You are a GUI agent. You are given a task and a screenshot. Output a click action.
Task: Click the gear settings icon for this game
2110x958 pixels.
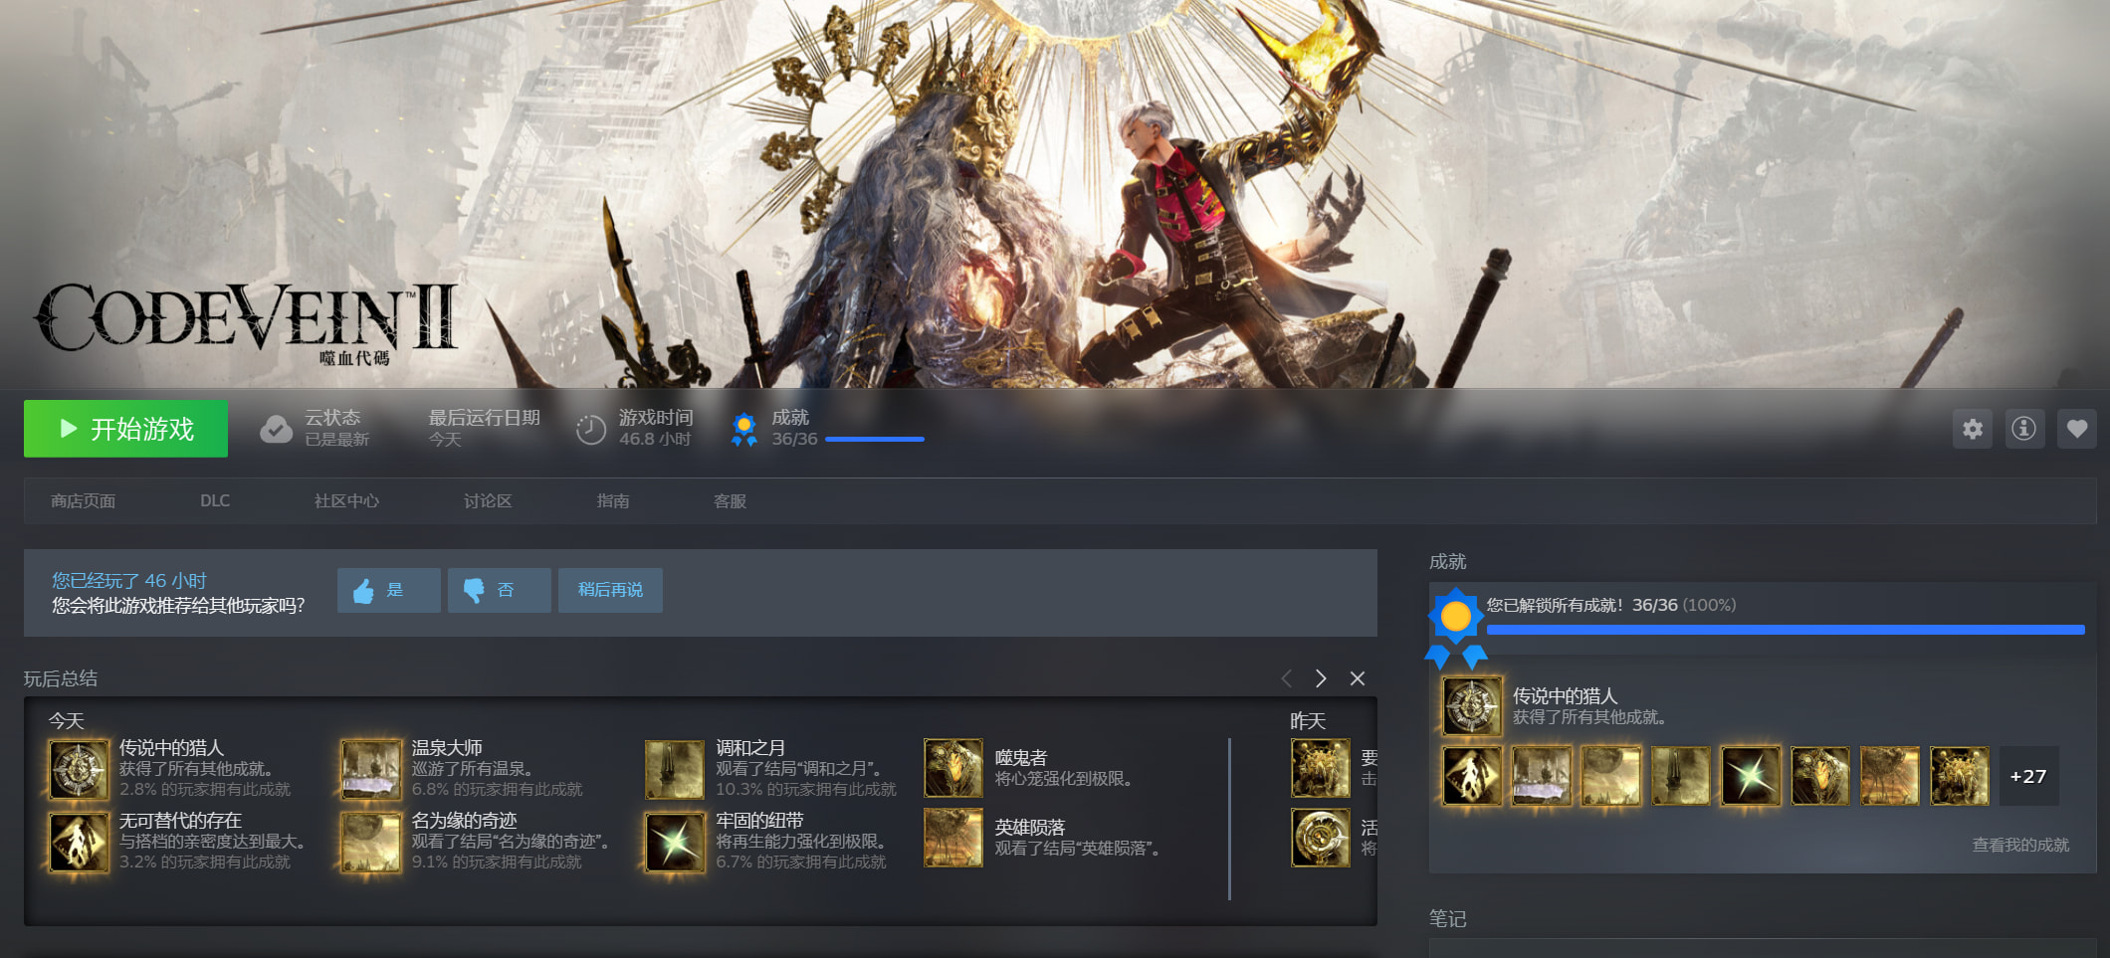coord(1972,429)
